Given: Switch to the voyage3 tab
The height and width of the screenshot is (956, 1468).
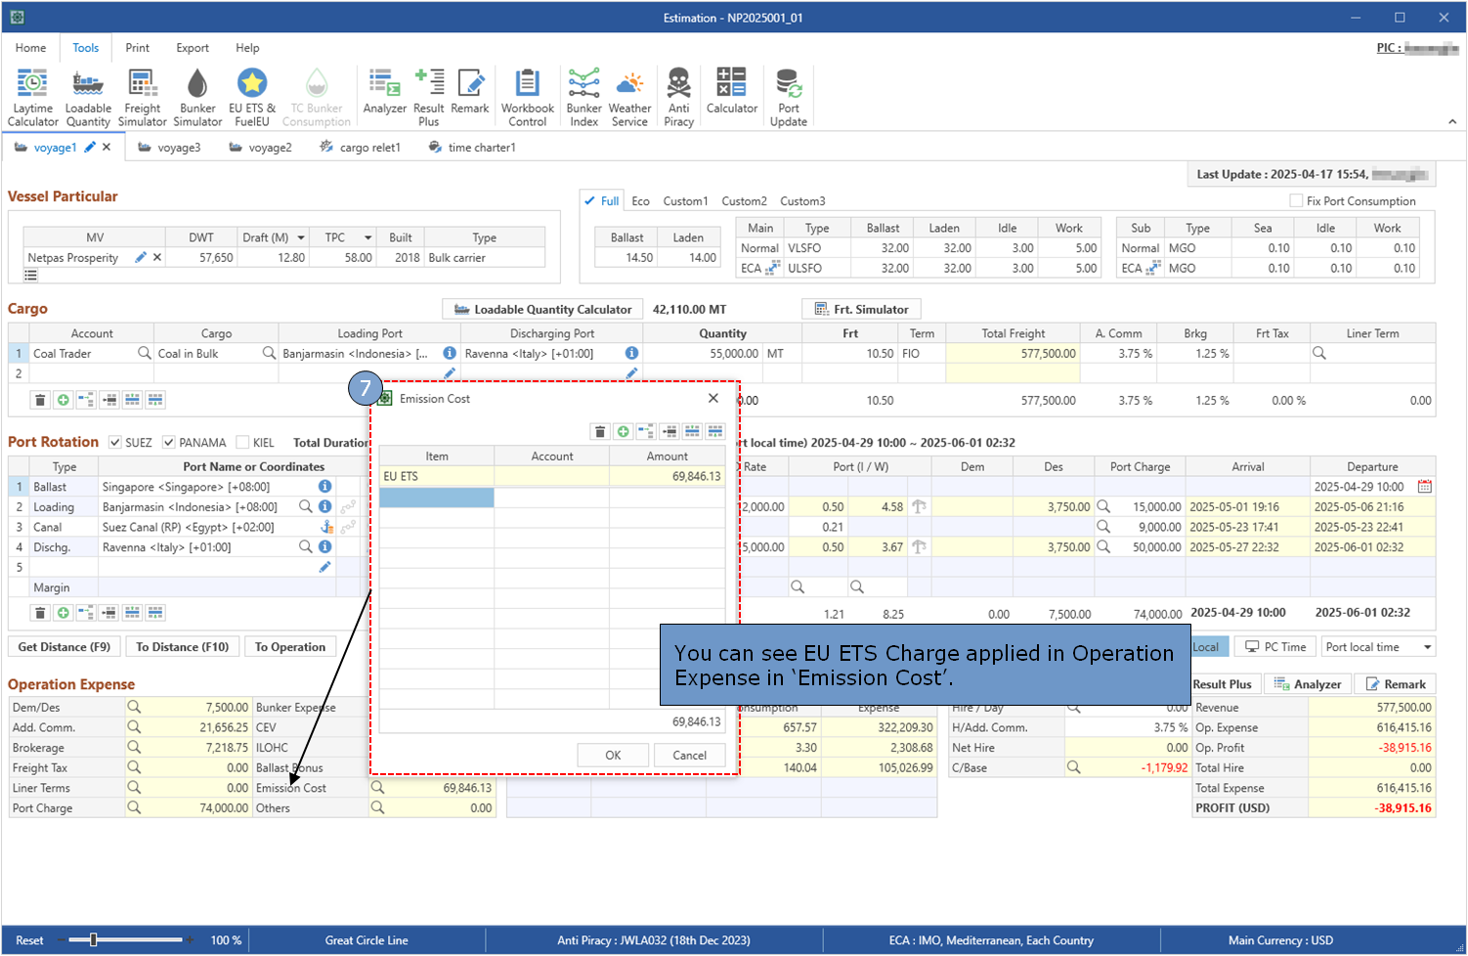Looking at the screenshot, I should pyautogui.click(x=179, y=148).
